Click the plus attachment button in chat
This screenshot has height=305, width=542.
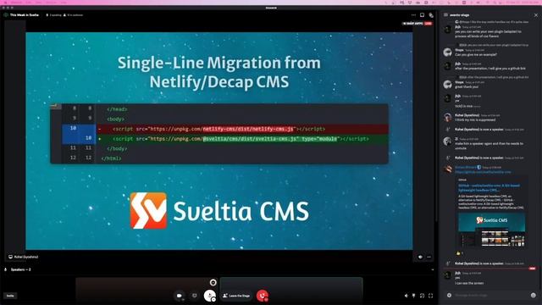(449, 295)
